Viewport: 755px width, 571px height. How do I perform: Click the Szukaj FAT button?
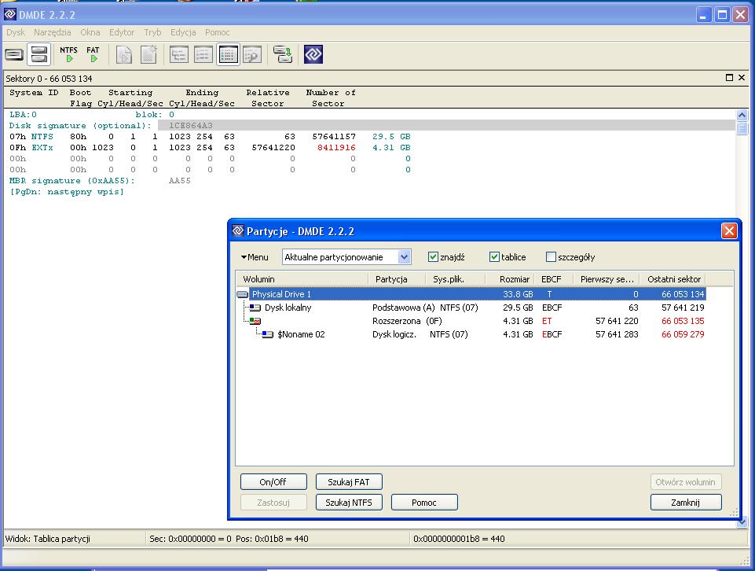click(349, 482)
